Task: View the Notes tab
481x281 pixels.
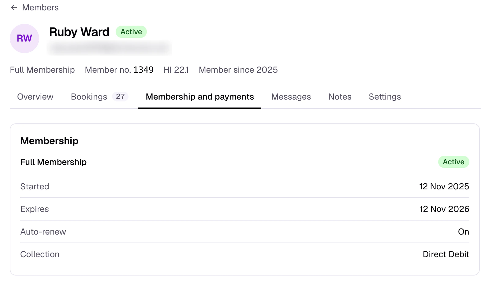Action: 340,97
